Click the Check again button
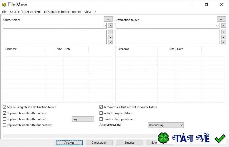Image resolution: width=229 pixels, height=147 pixels. (99, 143)
